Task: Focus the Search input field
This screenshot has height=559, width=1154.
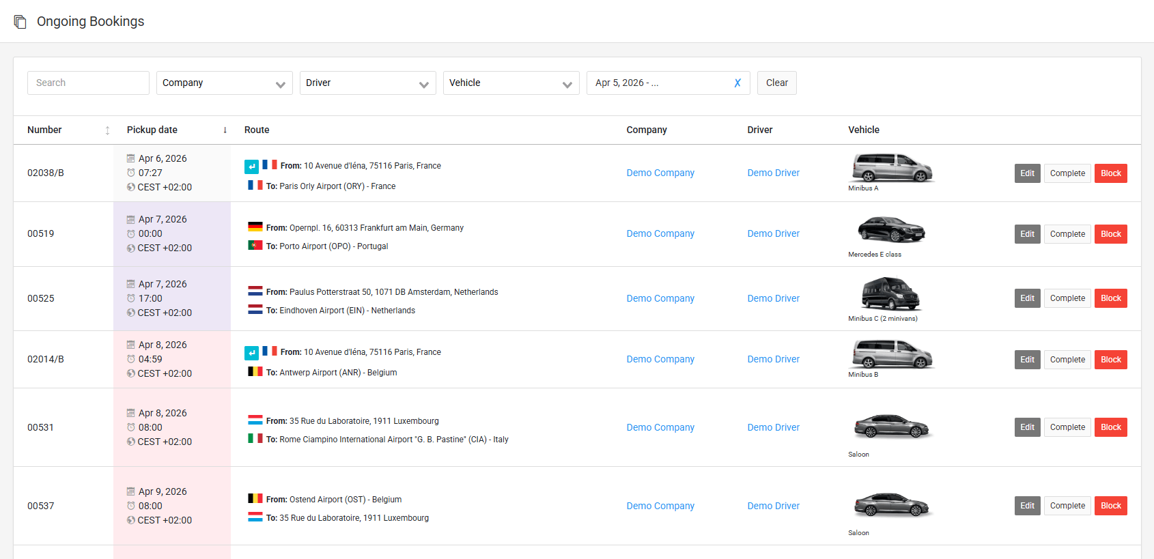Action: click(x=88, y=83)
